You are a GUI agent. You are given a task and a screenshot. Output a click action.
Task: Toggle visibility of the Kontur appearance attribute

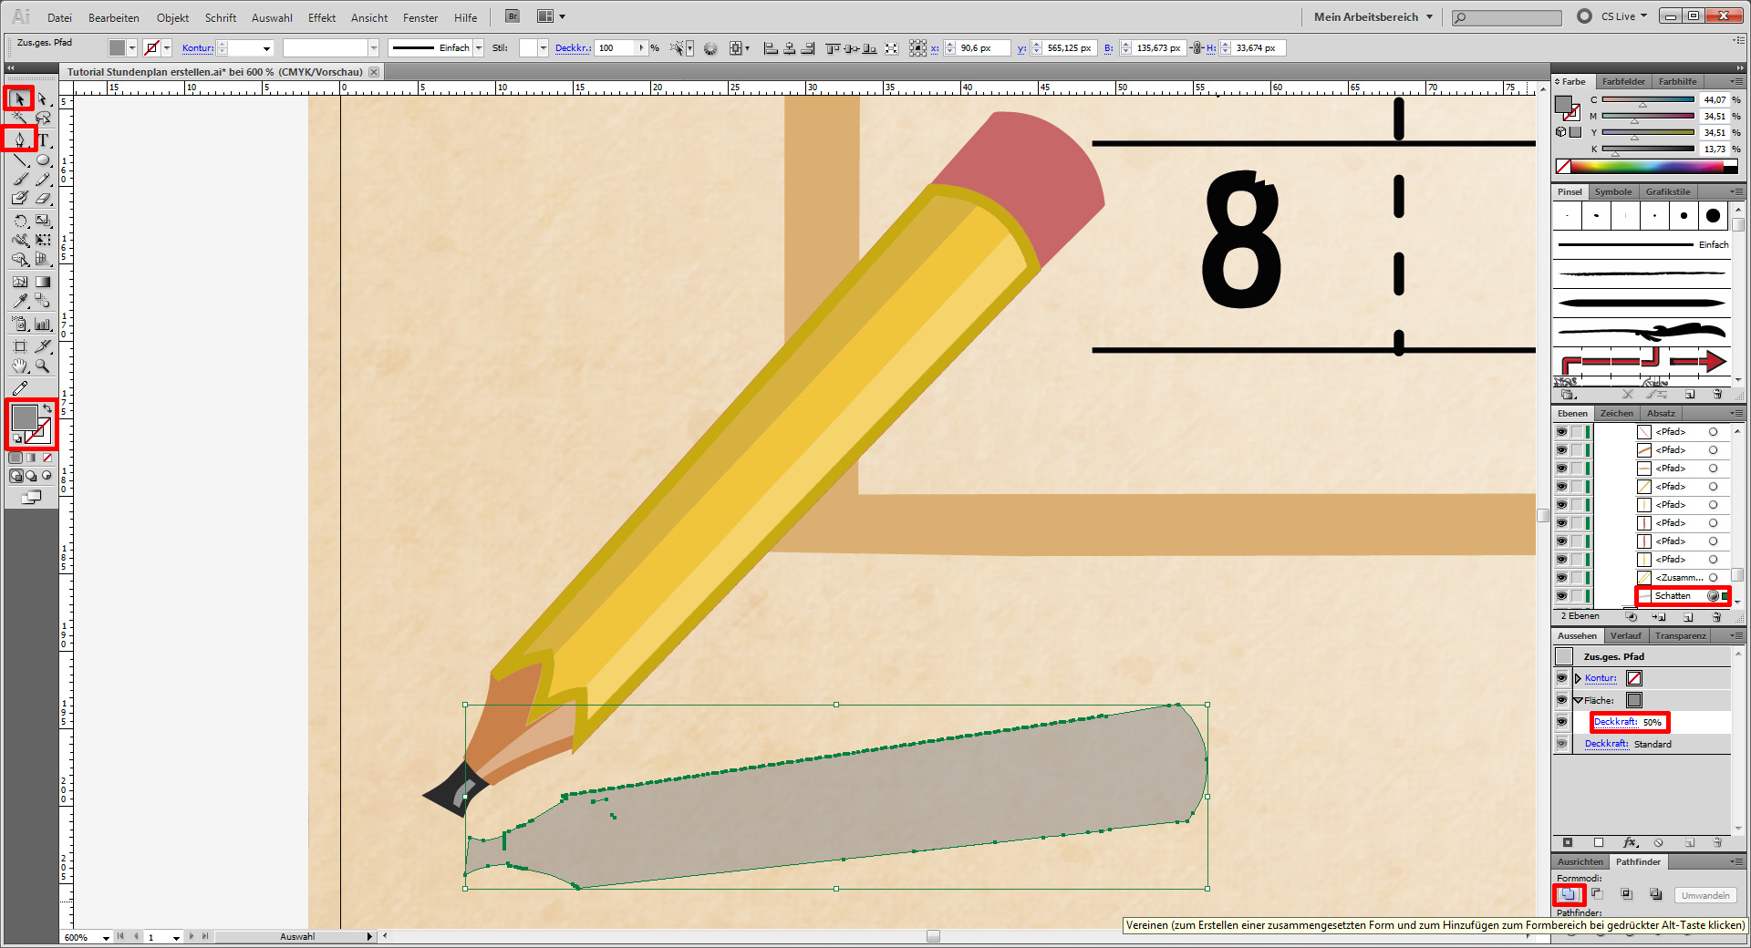click(x=1561, y=678)
